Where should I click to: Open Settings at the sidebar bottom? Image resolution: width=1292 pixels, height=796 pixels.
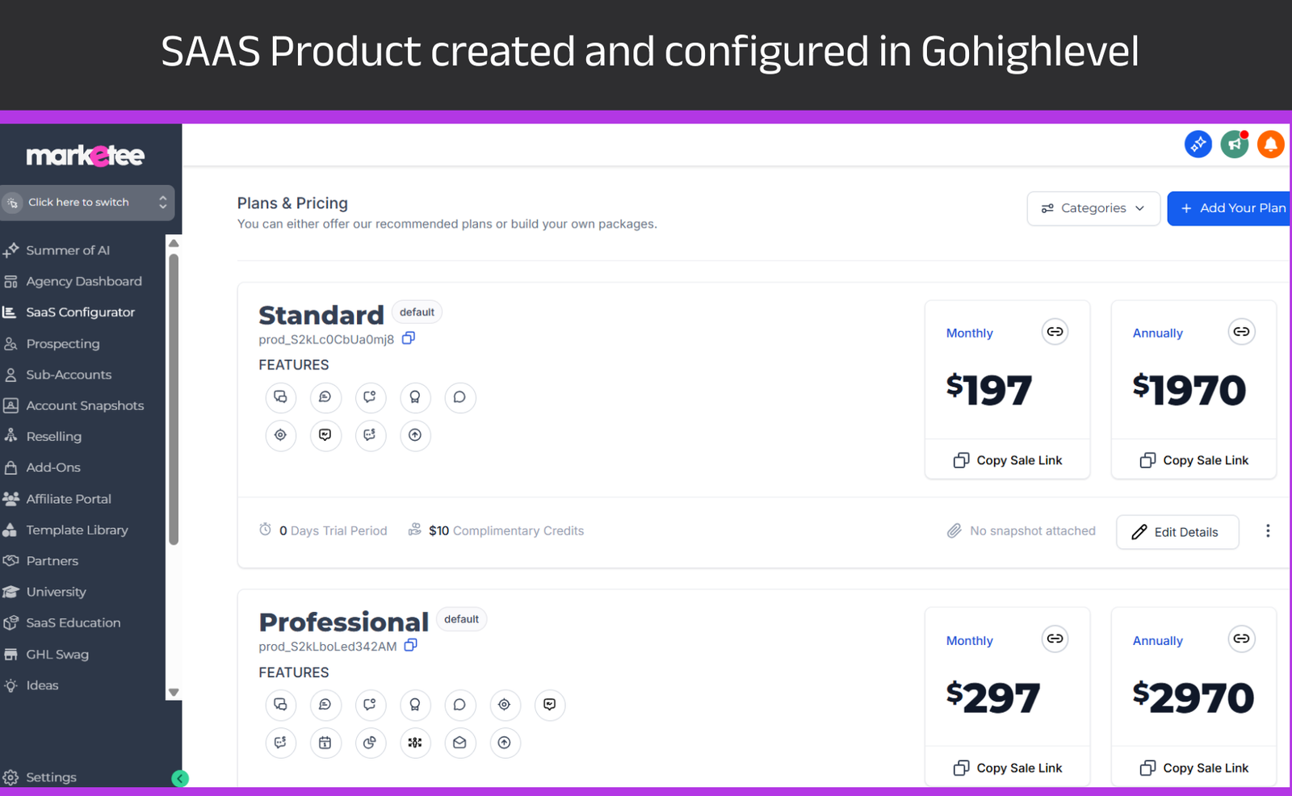pos(51,777)
